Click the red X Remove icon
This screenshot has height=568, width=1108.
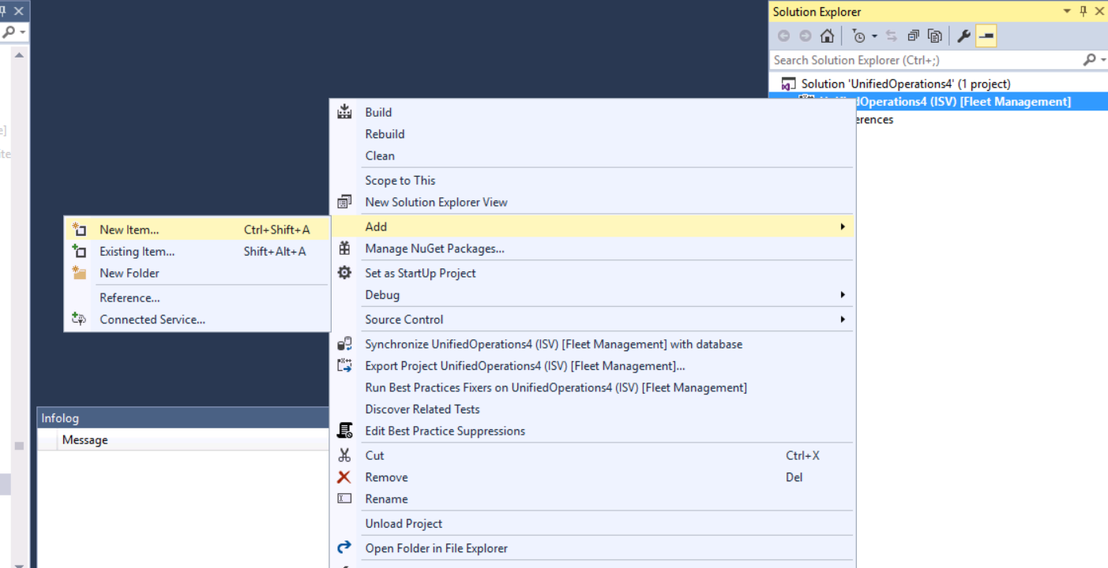[344, 477]
